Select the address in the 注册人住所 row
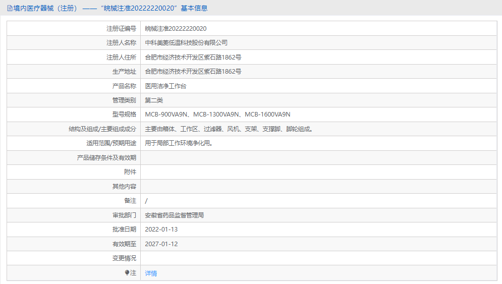The image size is (502, 284). coord(193,58)
